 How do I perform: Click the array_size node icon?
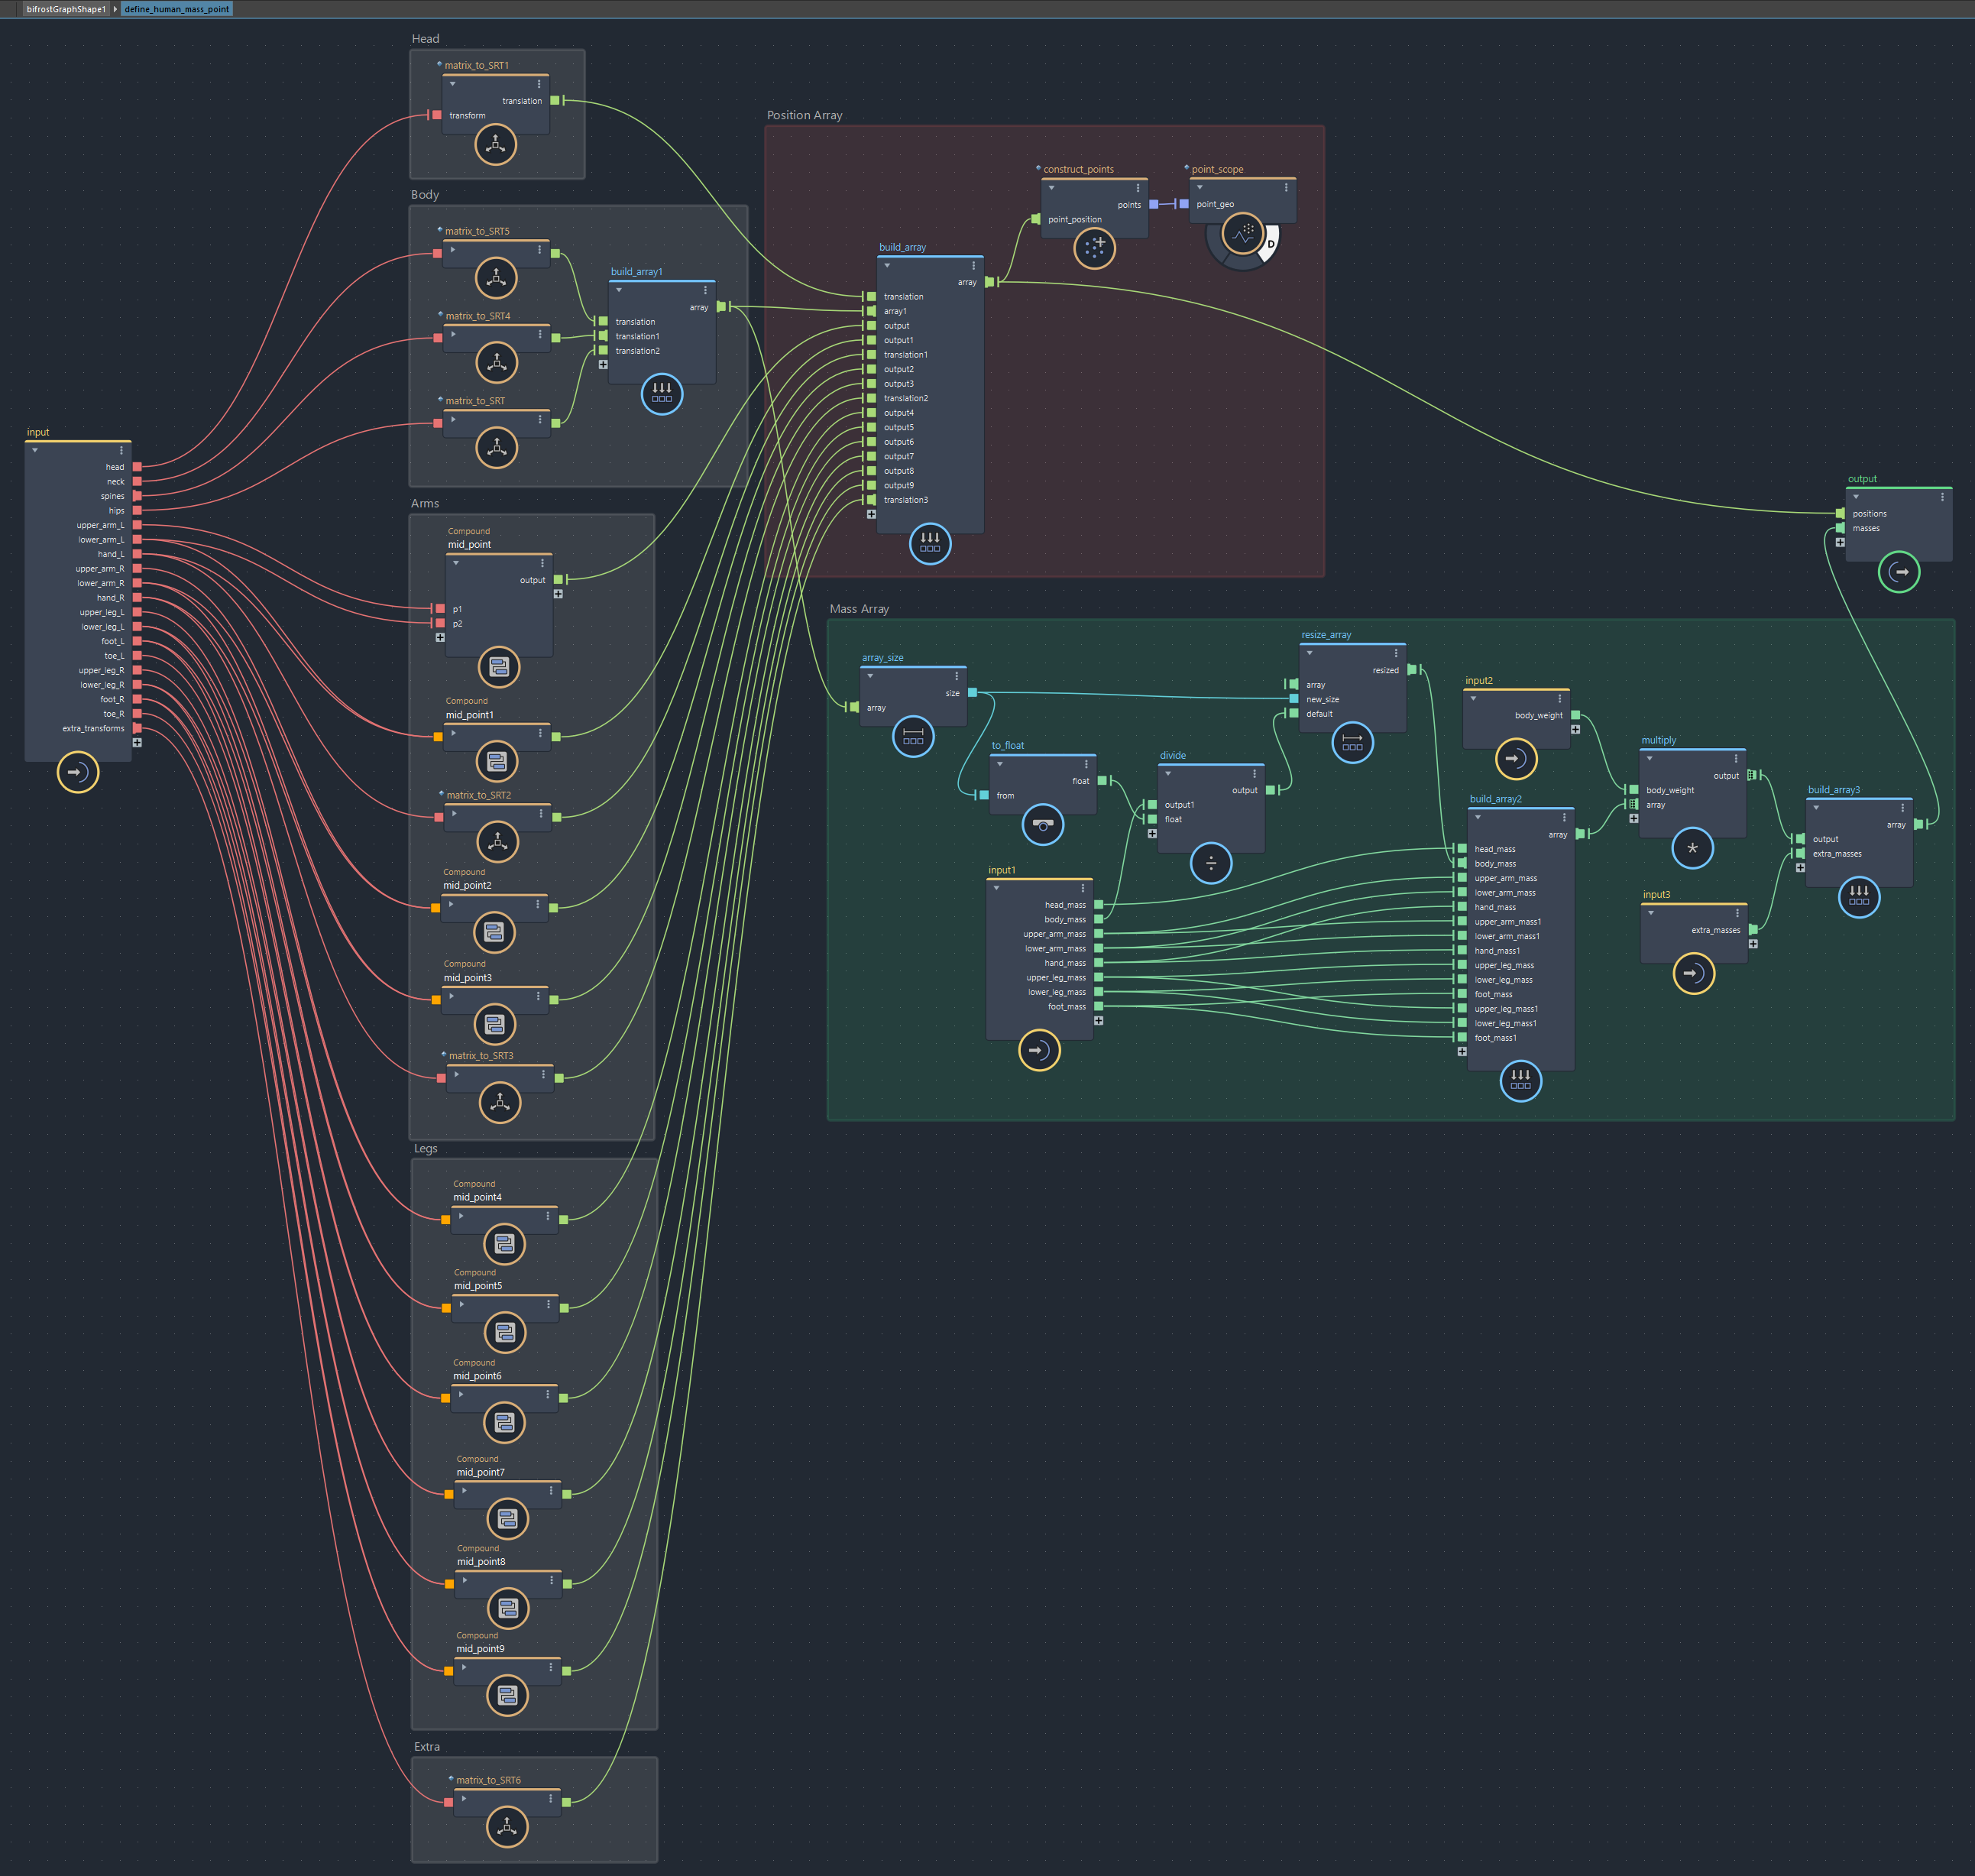pyautogui.click(x=912, y=737)
